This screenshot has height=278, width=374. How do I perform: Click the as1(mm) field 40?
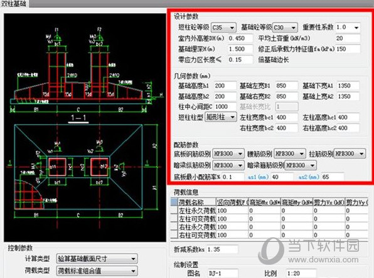282,177
